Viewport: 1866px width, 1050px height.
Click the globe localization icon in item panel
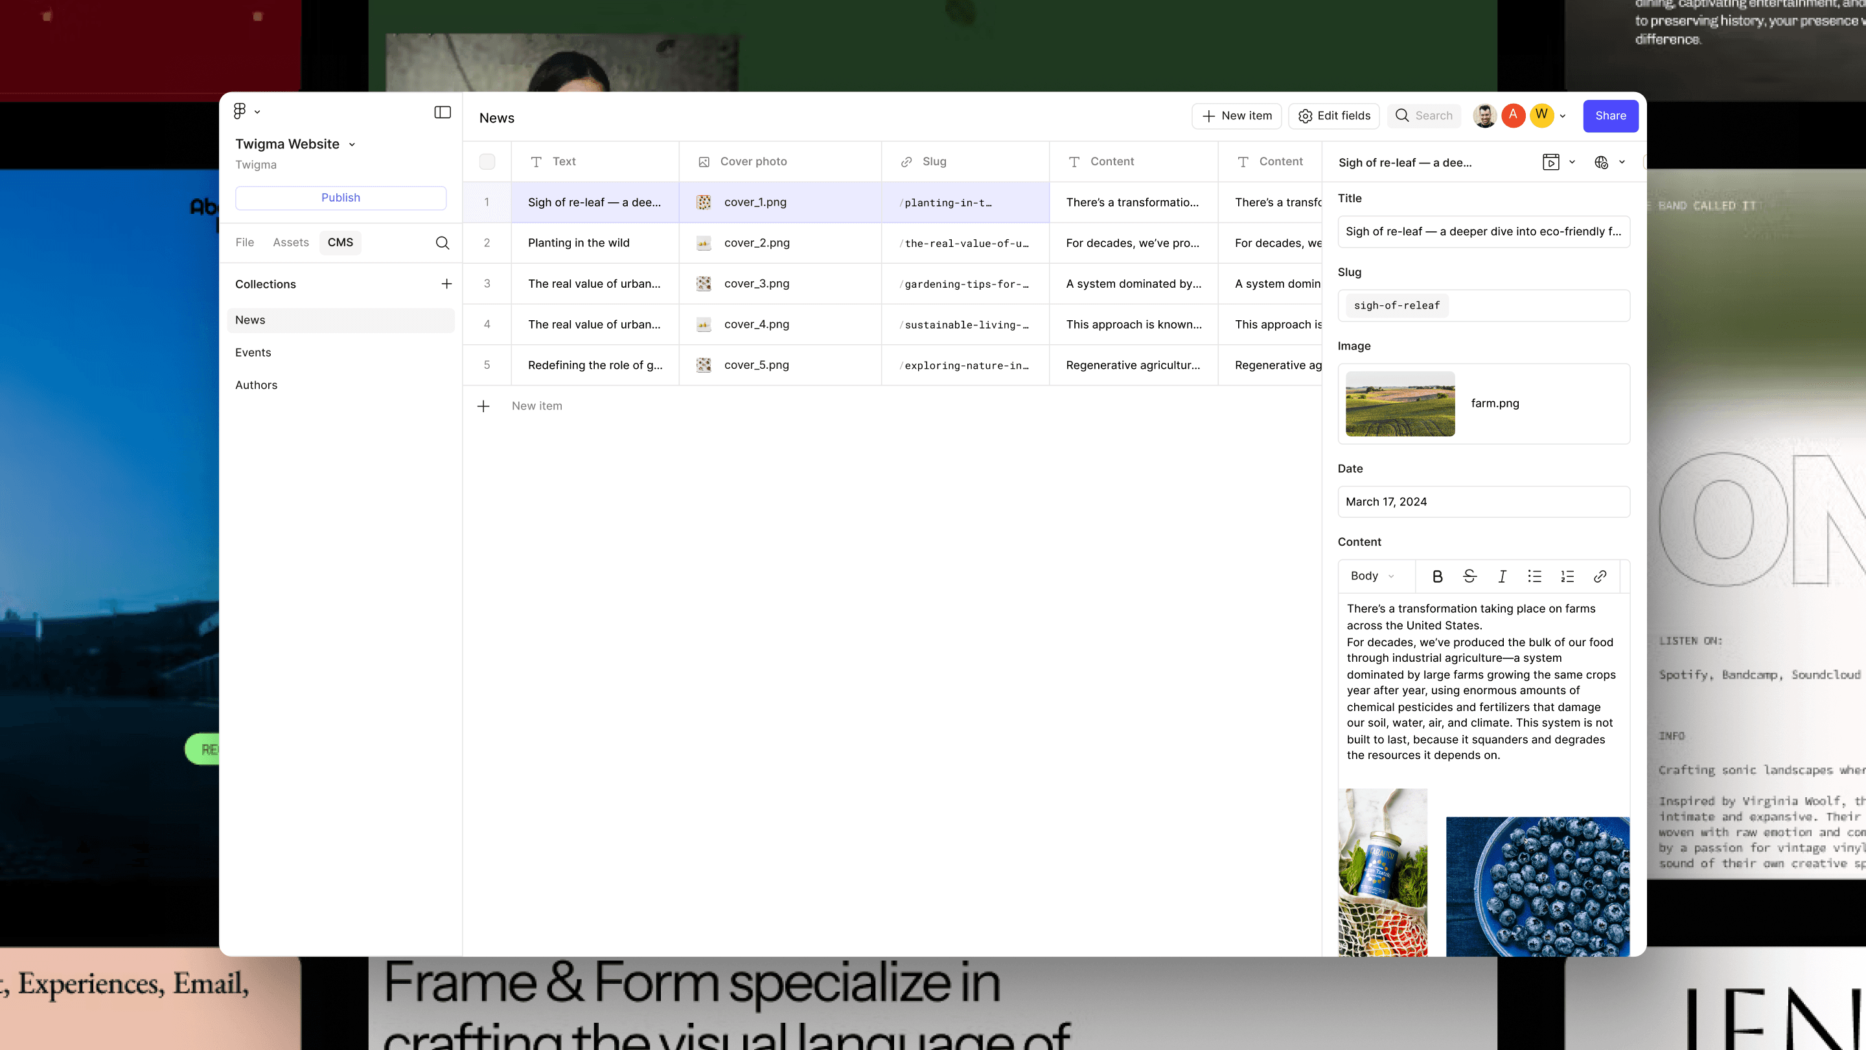tap(1601, 162)
